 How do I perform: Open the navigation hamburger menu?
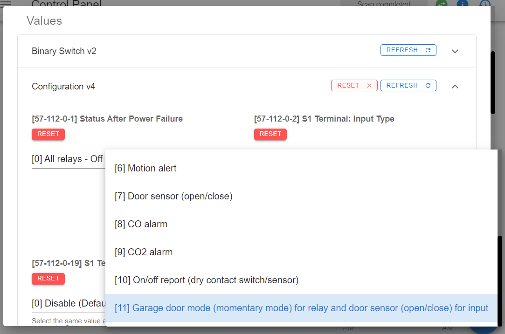coord(7,5)
